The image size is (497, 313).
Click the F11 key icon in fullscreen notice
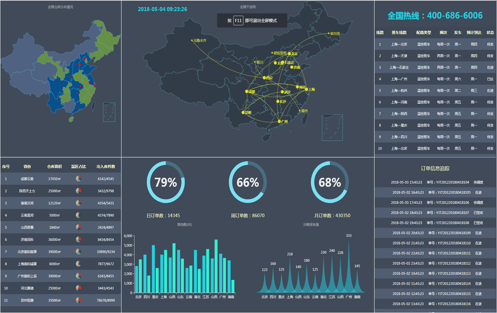[x=238, y=20]
